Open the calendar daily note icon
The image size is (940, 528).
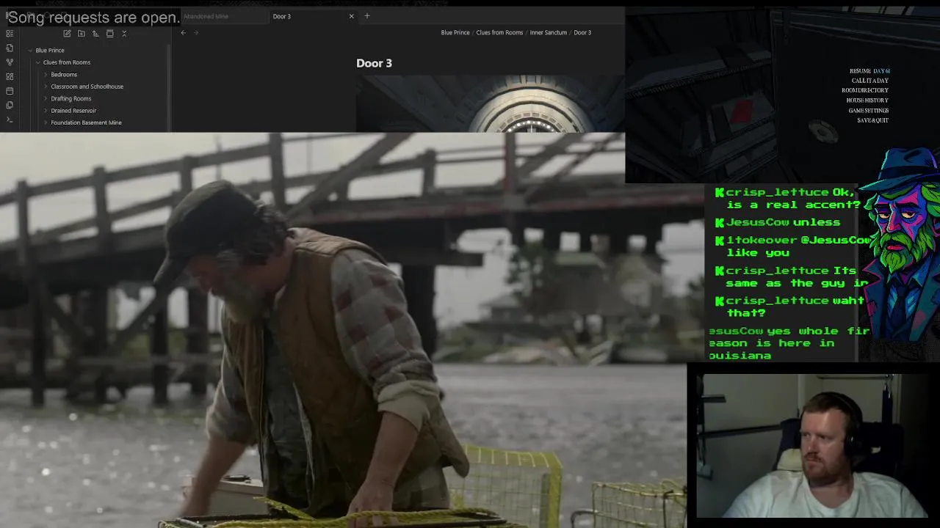tap(10, 91)
